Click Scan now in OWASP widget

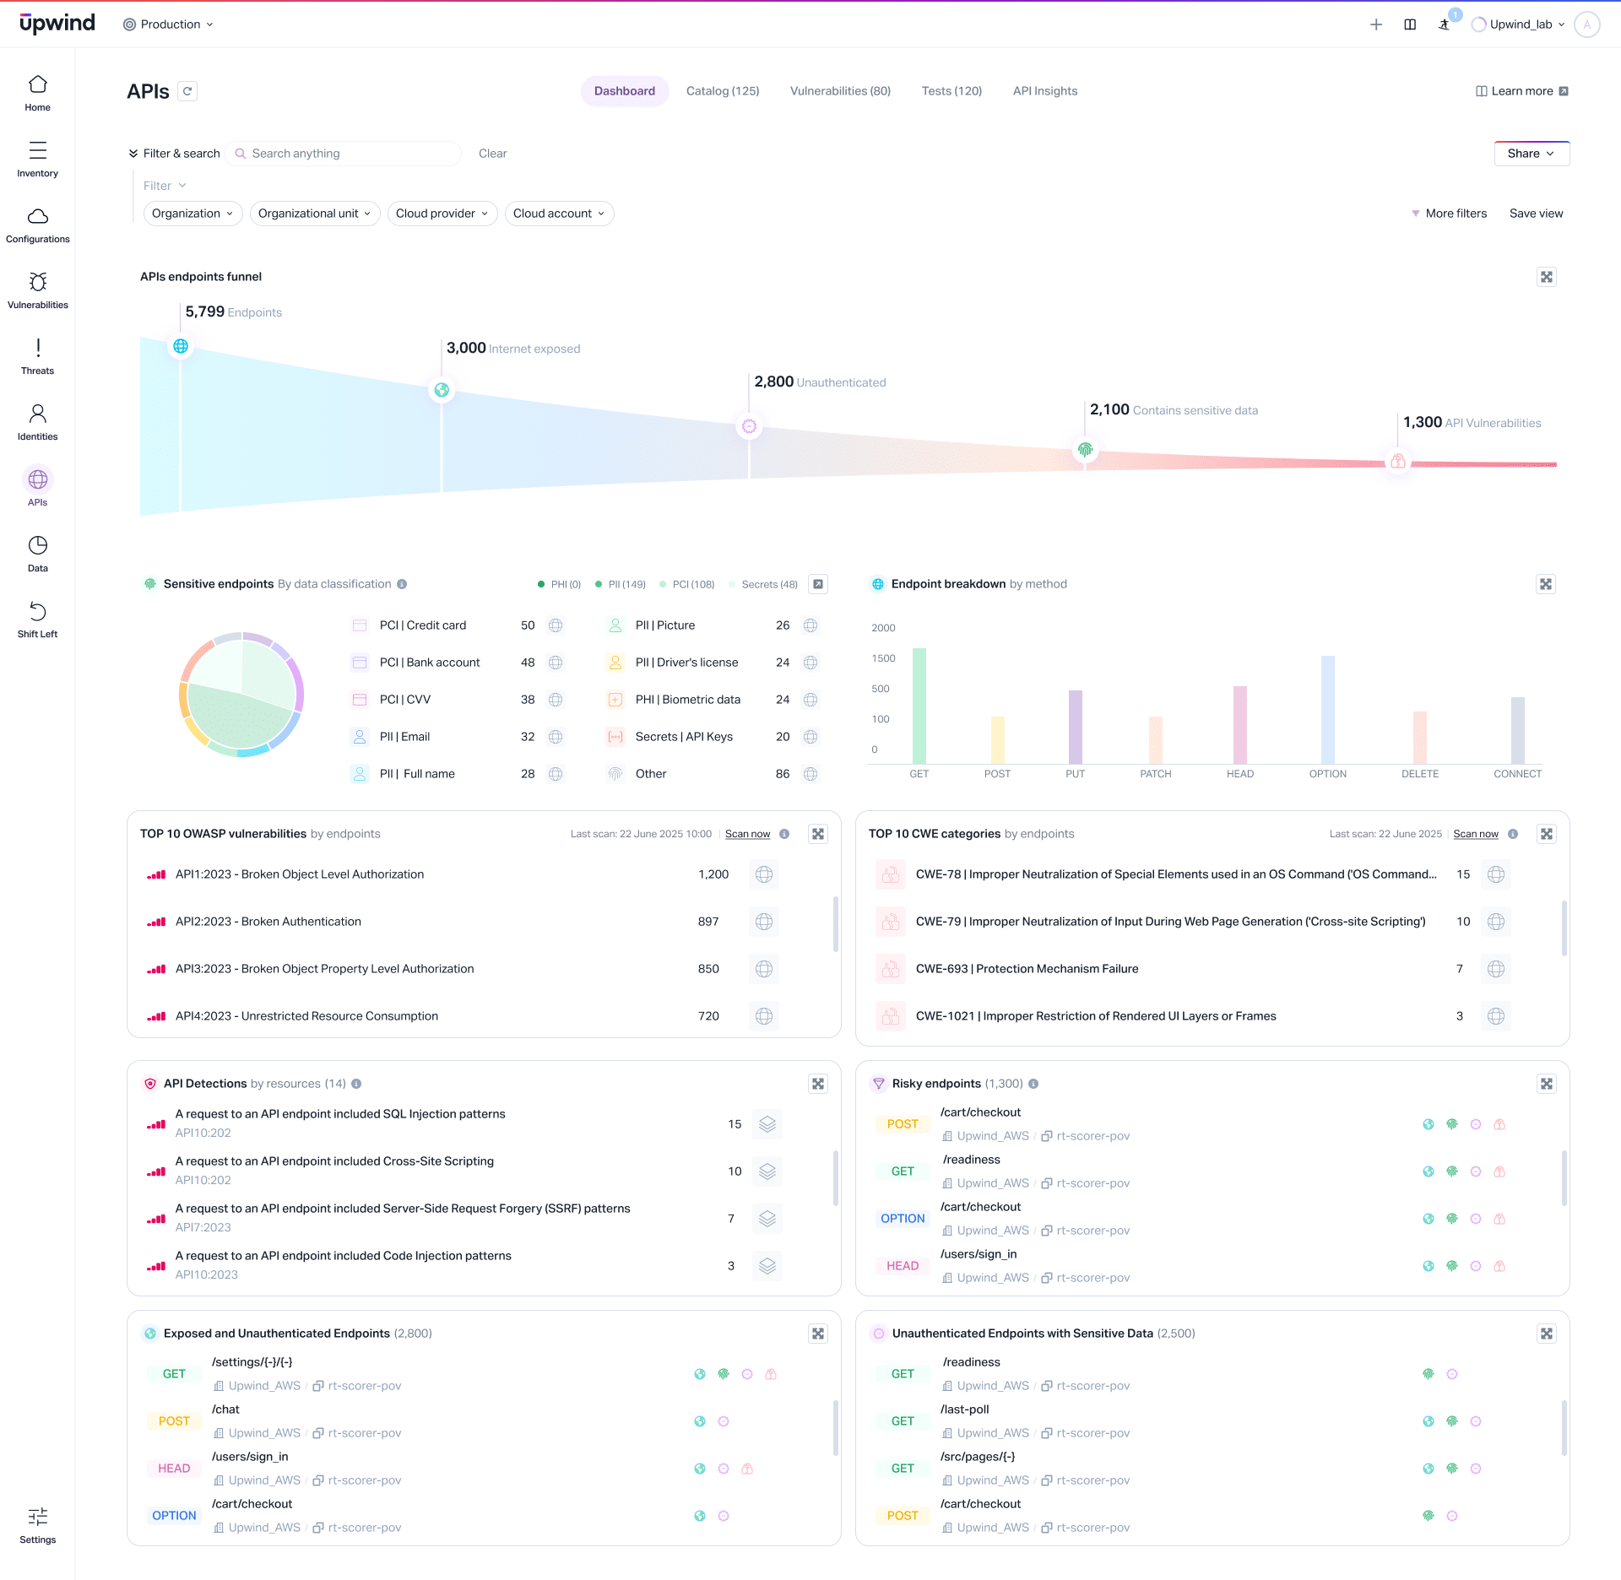pyautogui.click(x=748, y=834)
